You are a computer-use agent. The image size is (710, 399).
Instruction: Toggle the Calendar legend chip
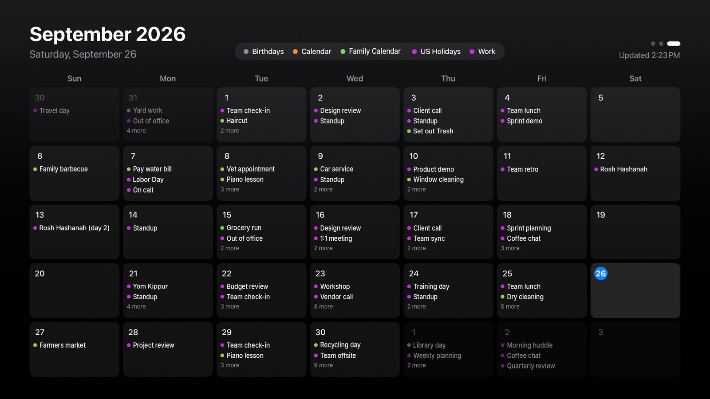pyautogui.click(x=312, y=51)
